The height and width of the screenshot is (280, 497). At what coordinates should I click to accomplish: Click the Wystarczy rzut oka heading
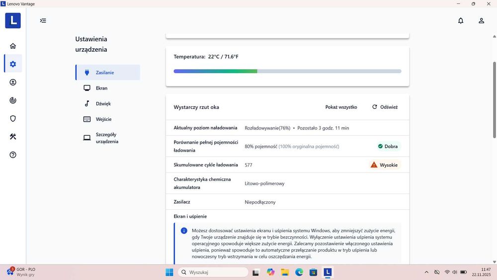[x=196, y=107]
